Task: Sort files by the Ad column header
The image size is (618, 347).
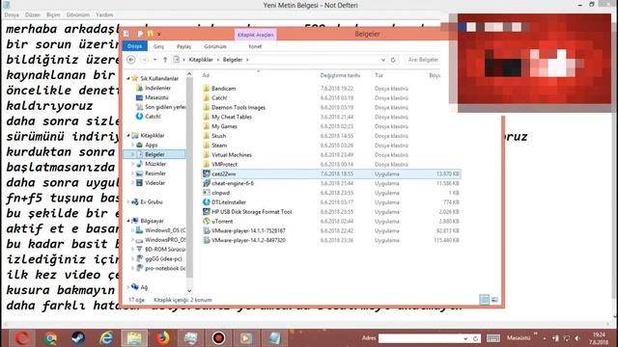Action: coord(206,75)
